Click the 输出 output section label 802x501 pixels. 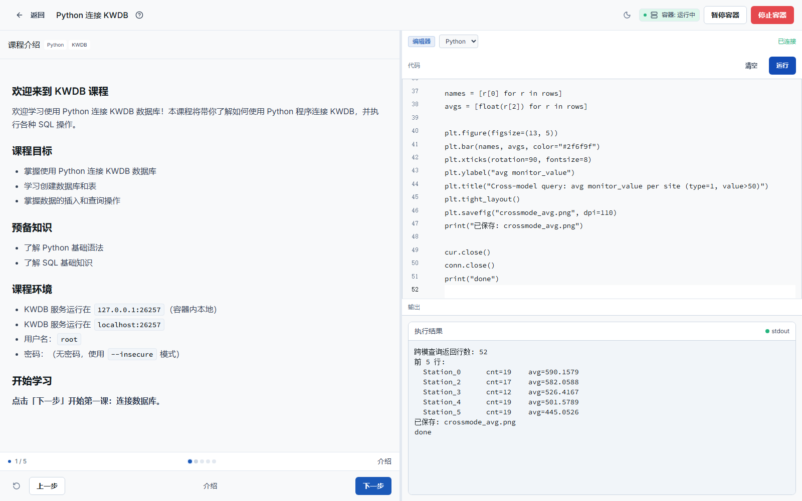coord(414,307)
